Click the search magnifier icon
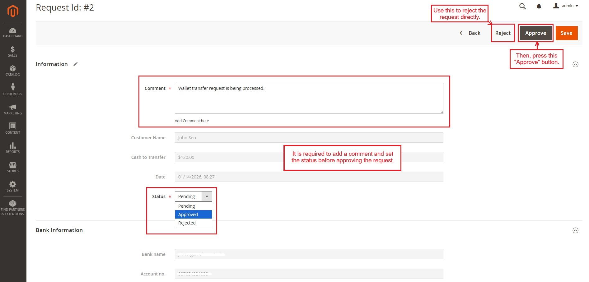Screen dimensions: 589x282 click(x=522, y=6)
